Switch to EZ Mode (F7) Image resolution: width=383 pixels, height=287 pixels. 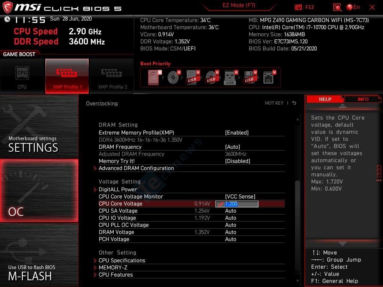[239, 5]
